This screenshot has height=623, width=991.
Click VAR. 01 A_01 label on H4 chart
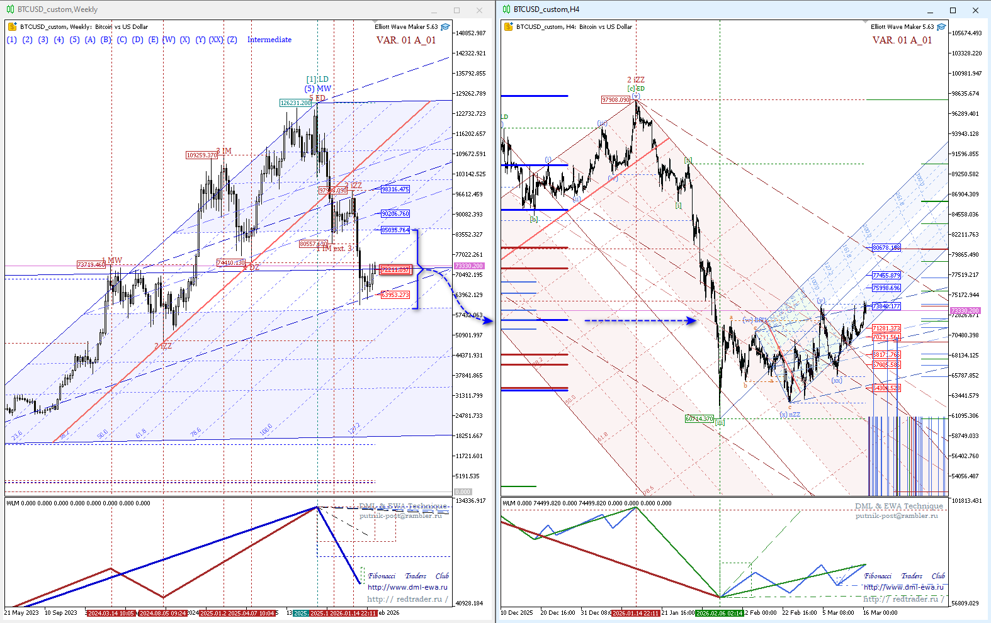902,40
